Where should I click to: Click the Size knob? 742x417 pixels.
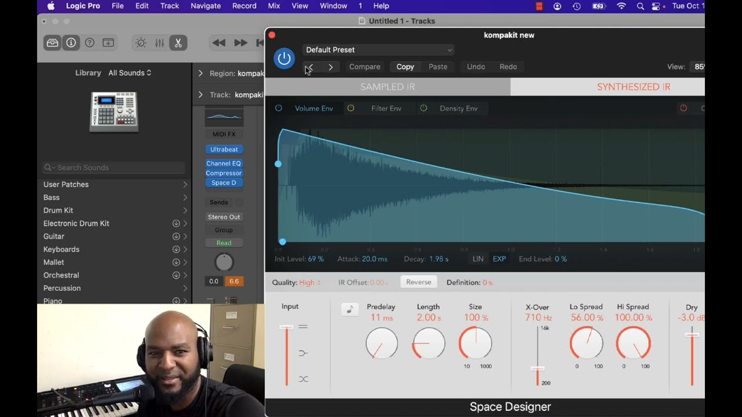tap(475, 343)
